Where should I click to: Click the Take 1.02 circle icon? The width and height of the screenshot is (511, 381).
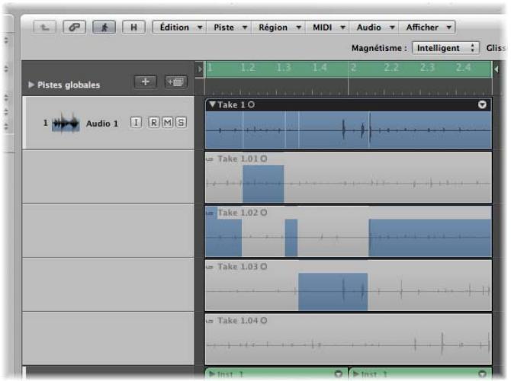(264, 213)
